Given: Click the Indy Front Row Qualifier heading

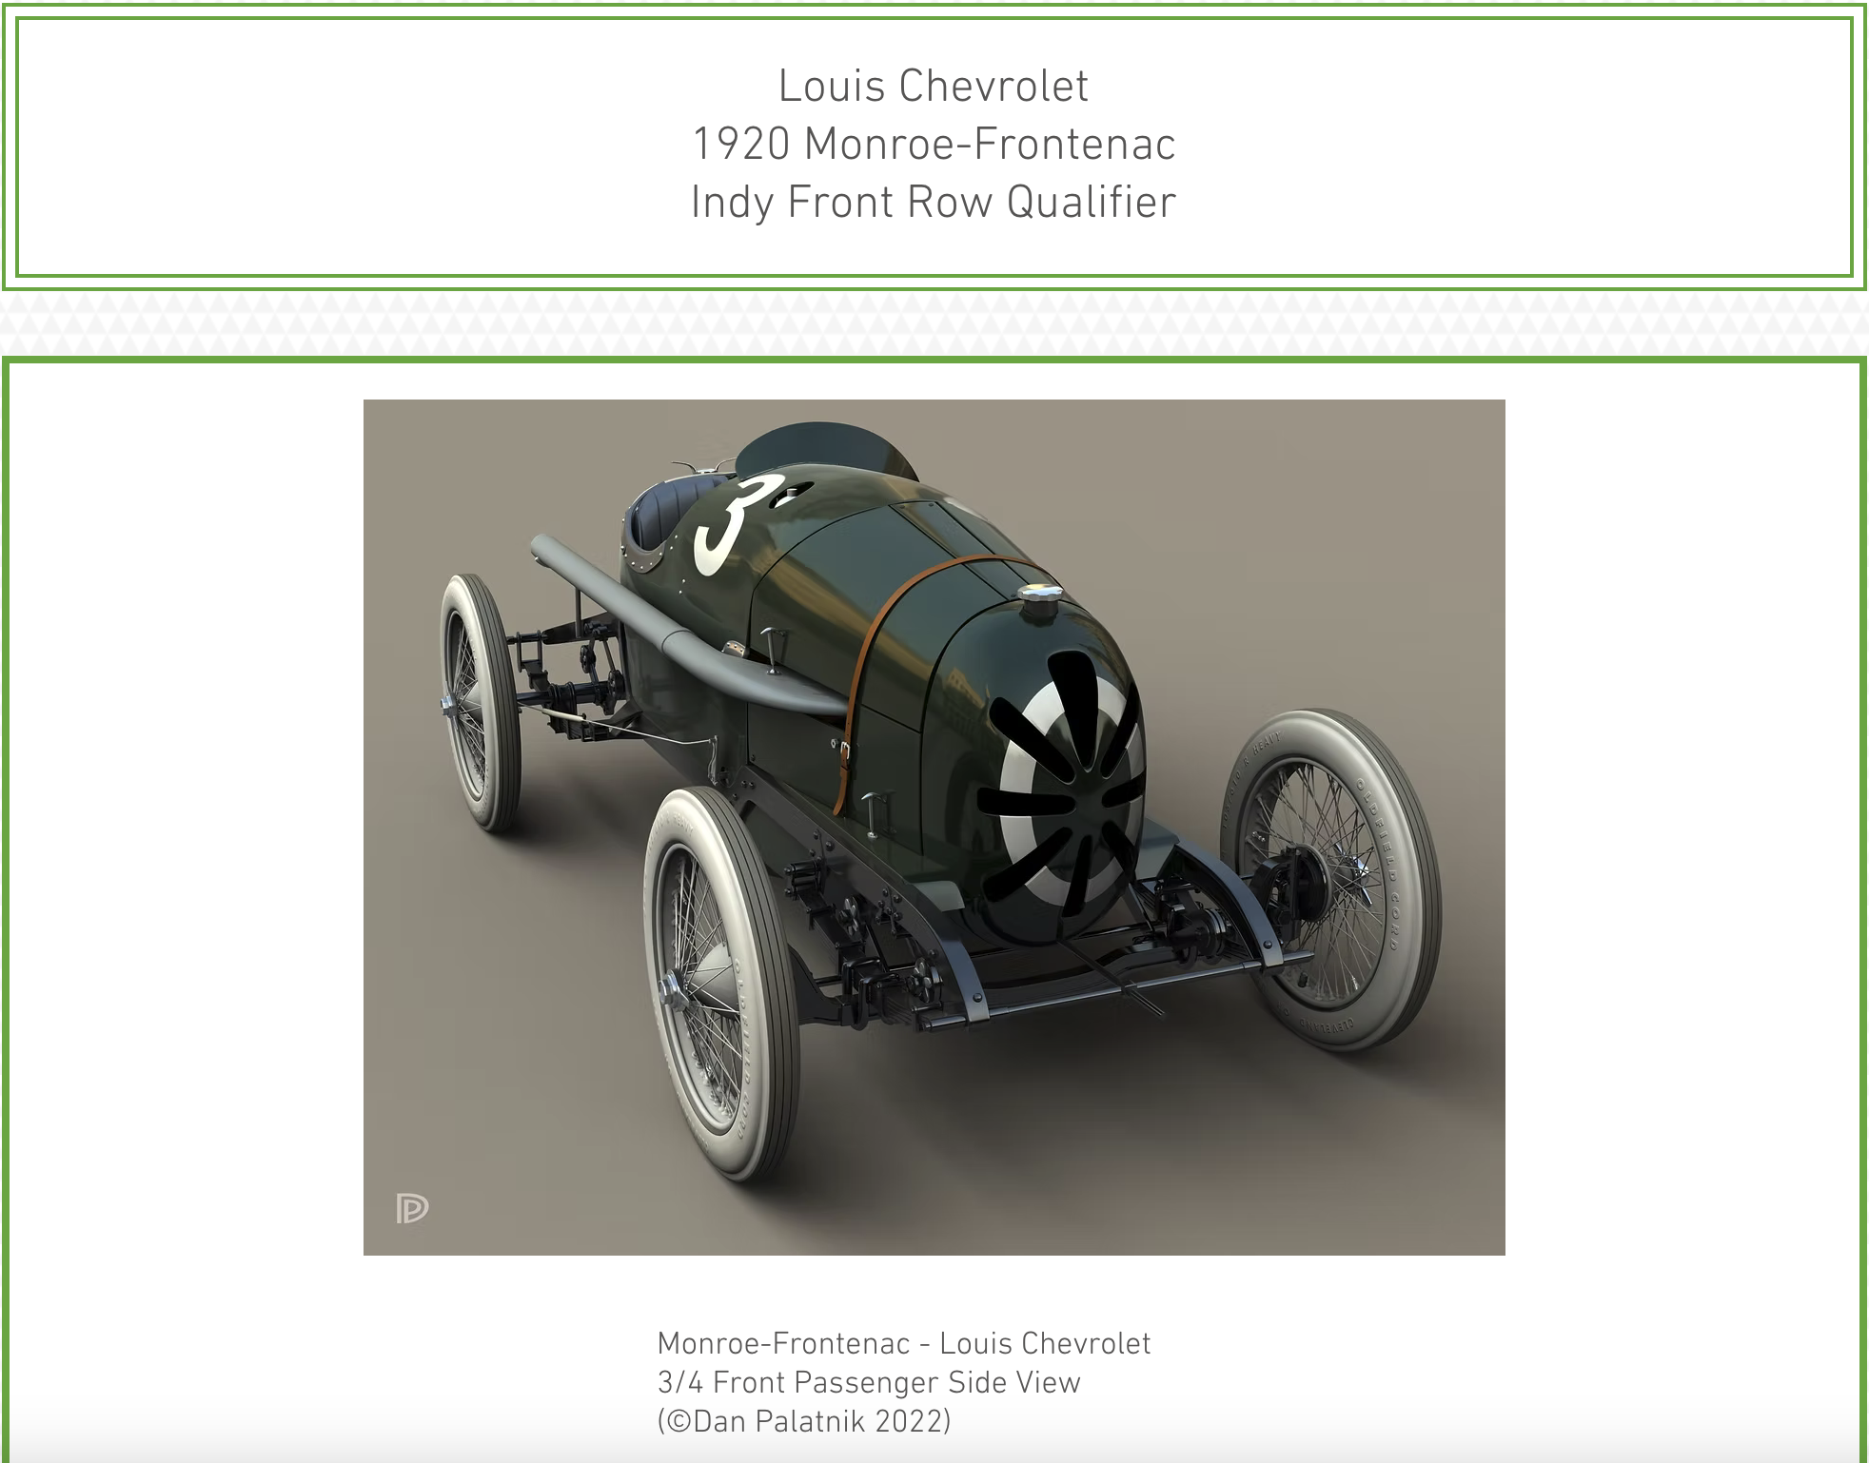Looking at the screenshot, I should (x=933, y=203).
